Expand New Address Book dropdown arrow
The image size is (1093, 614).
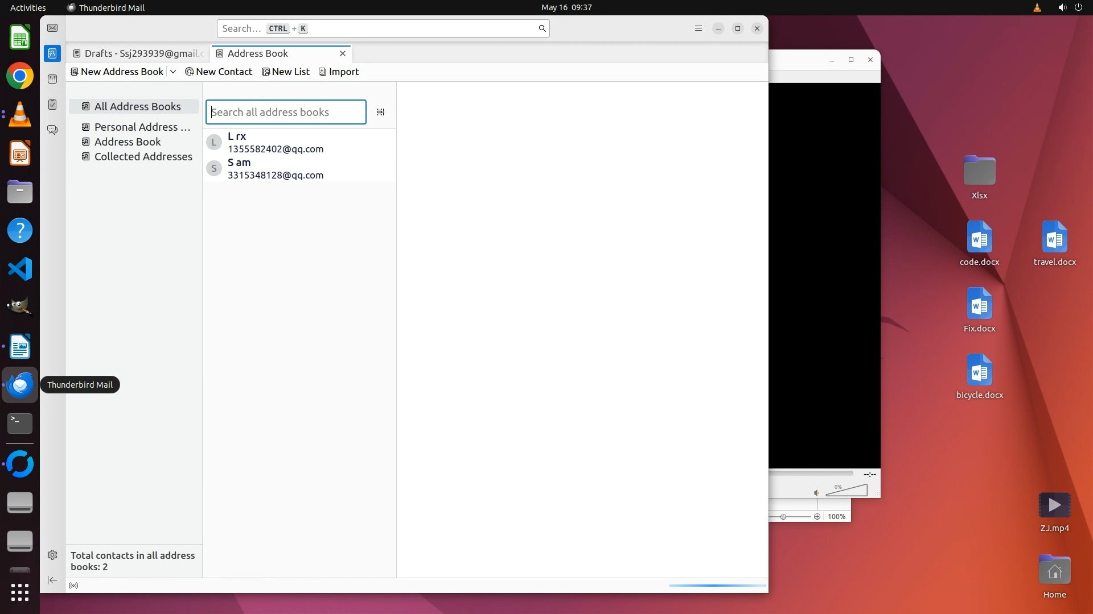tap(173, 72)
